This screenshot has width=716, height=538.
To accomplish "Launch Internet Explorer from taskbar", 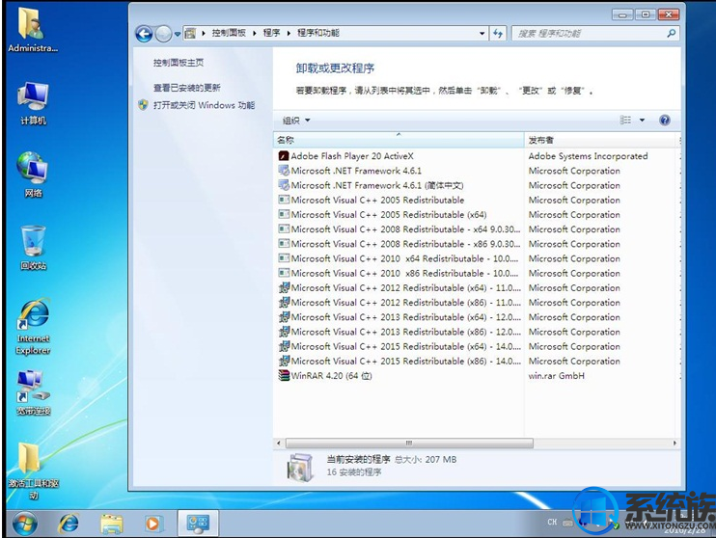I will [69, 524].
